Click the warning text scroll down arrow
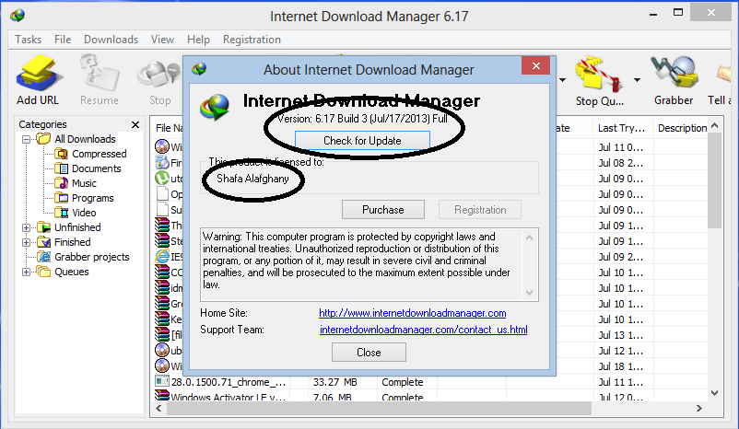739x429 pixels. pyautogui.click(x=529, y=293)
